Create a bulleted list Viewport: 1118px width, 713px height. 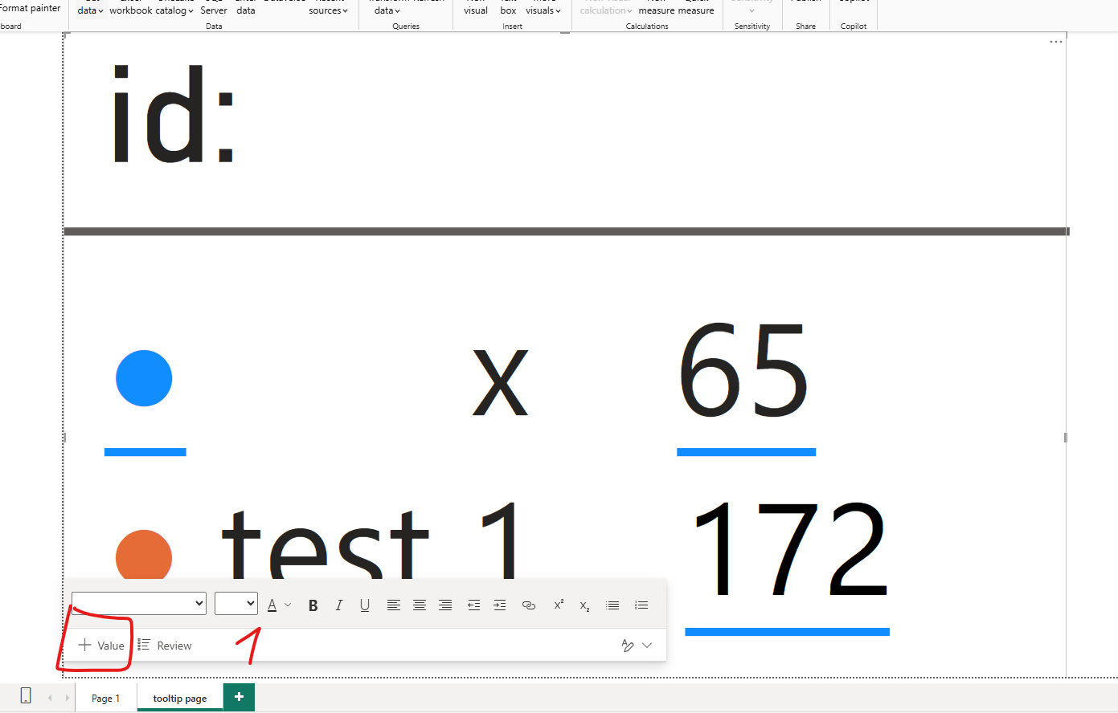[x=612, y=605]
